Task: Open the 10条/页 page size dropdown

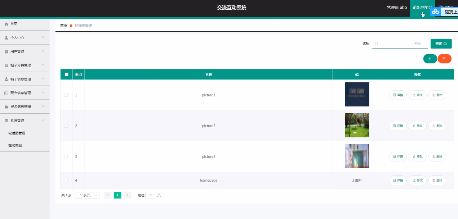Action: pyautogui.click(x=87, y=195)
